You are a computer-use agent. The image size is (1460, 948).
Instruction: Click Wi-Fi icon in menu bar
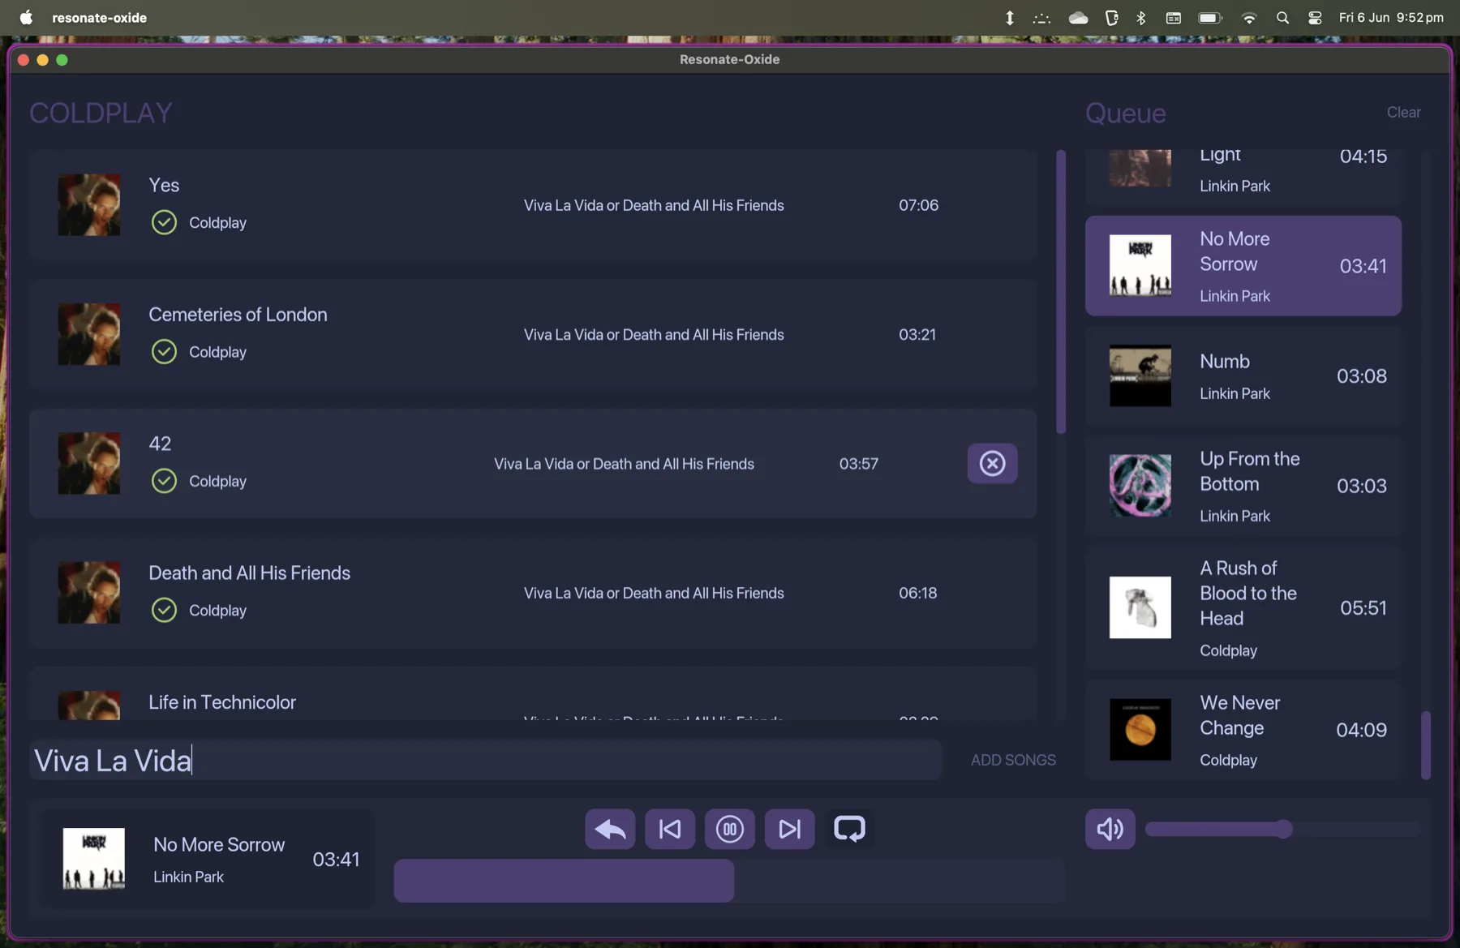[1249, 18]
